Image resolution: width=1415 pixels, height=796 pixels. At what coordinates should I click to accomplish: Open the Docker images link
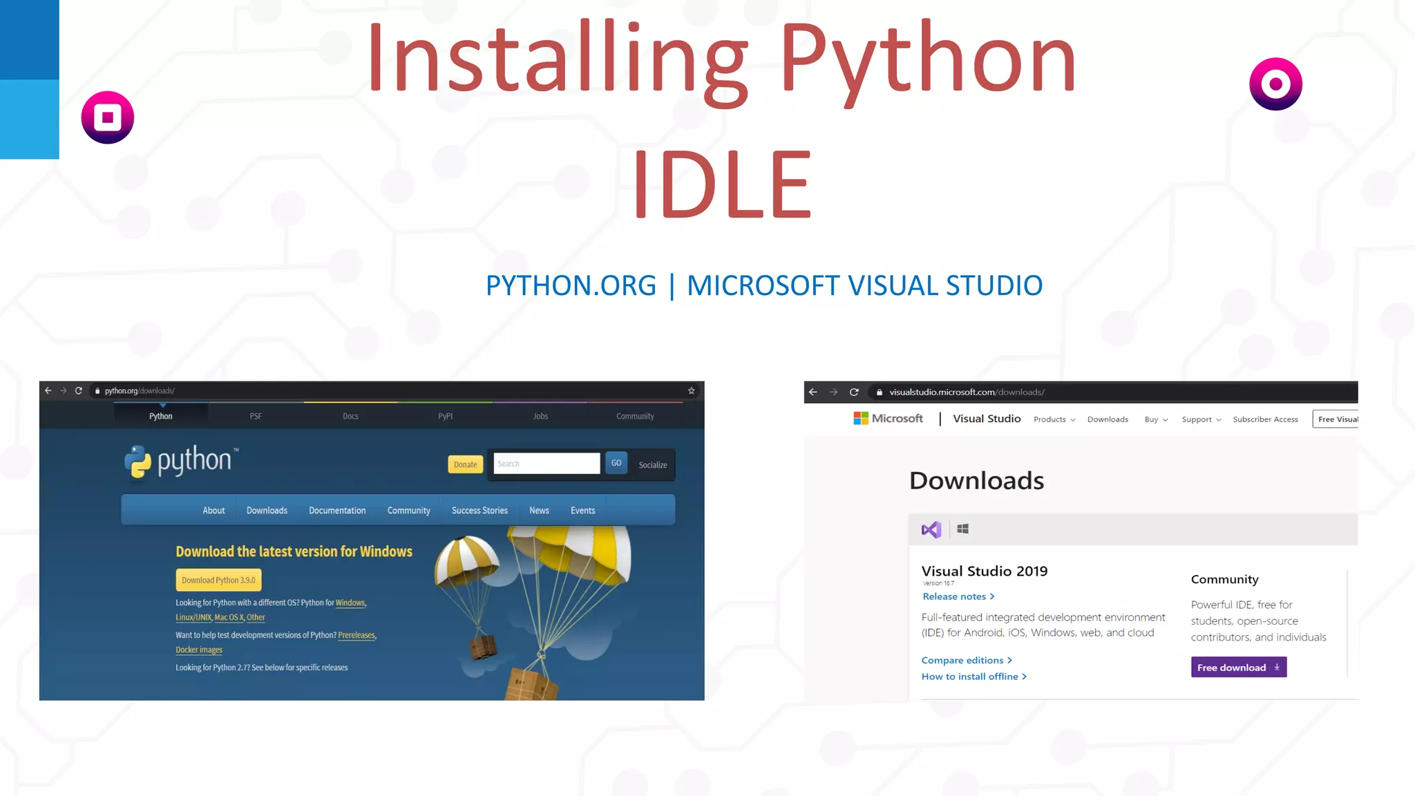click(x=199, y=650)
